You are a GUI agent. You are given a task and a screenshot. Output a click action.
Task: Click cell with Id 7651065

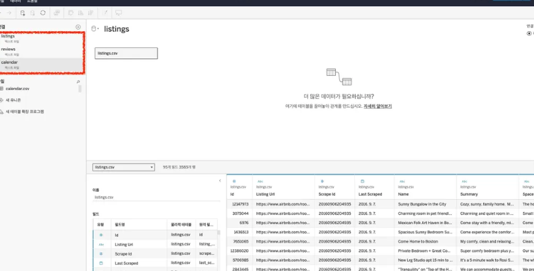coord(240,241)
